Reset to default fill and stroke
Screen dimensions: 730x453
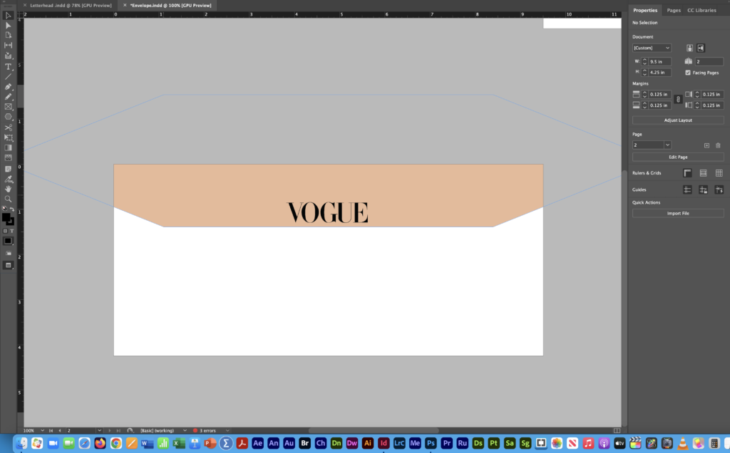tap(4, 209)
